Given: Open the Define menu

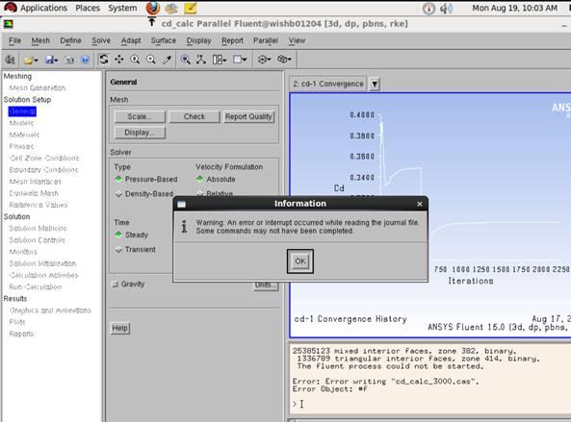Looking at the screenshot, I should pyautogui.click(x=70, y=40).
